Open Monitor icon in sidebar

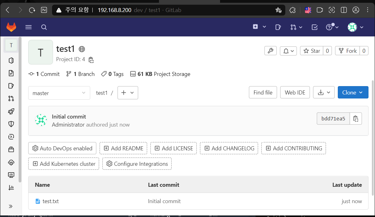pyautogui.click(x=11, y=175)
